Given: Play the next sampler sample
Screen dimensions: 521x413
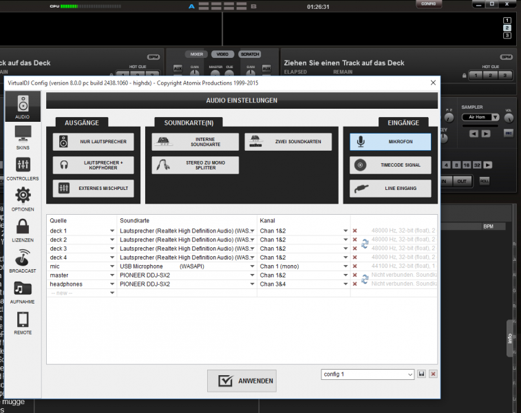Looking at the screenshot, I should pyautogui.click(x=486, y=134).
